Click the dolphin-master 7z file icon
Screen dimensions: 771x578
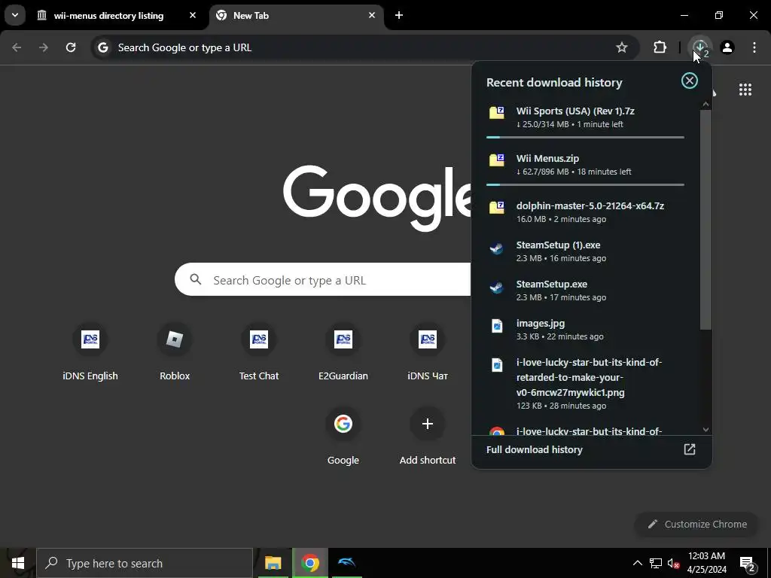pos(497,207)
